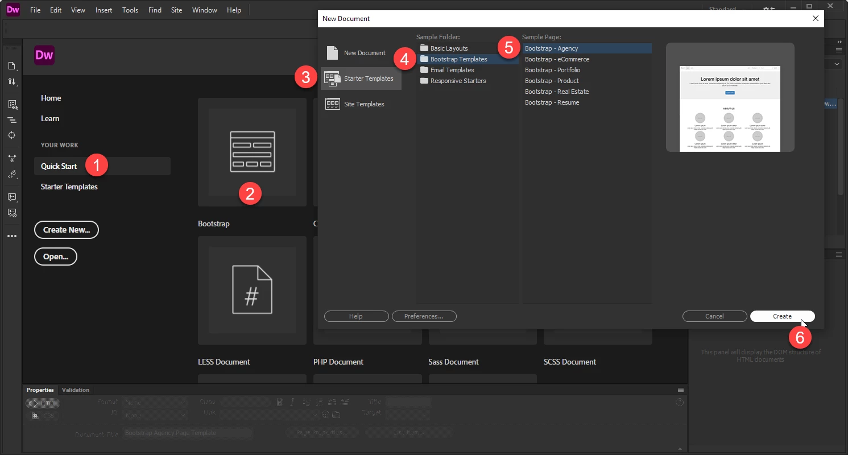Open the Edit menu

tap(56, 10)
